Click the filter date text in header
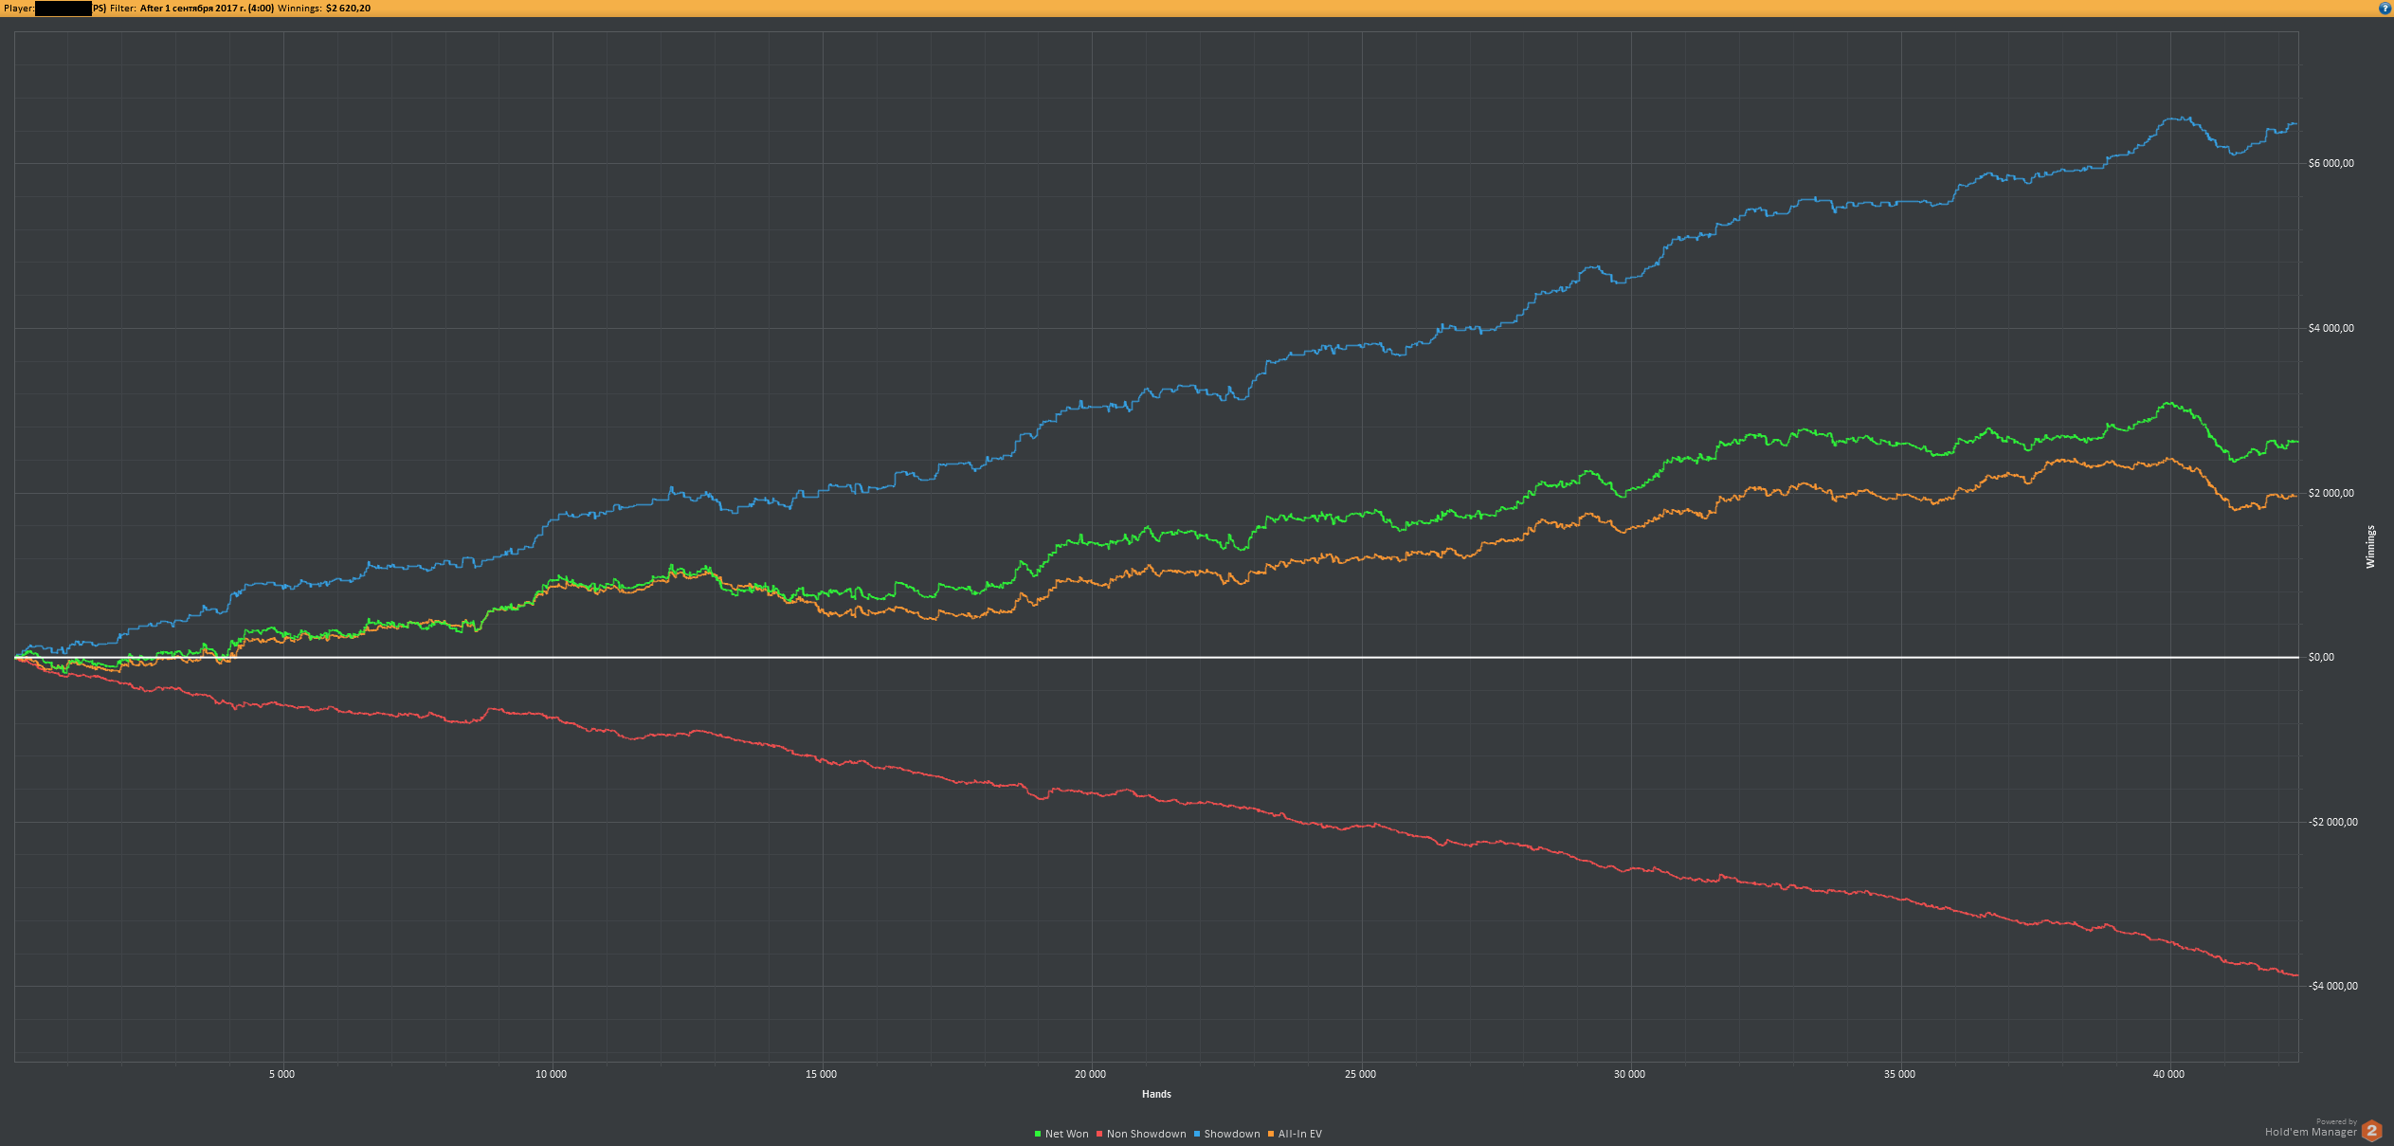Screen dimensions: 2394x1146 pyautogui.click(x=207, y=9)
